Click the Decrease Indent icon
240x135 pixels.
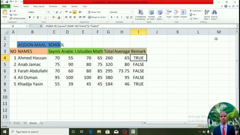tap(80, 17)
